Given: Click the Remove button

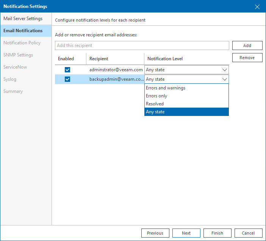Looking at the screenshot, I should [247, 58].
